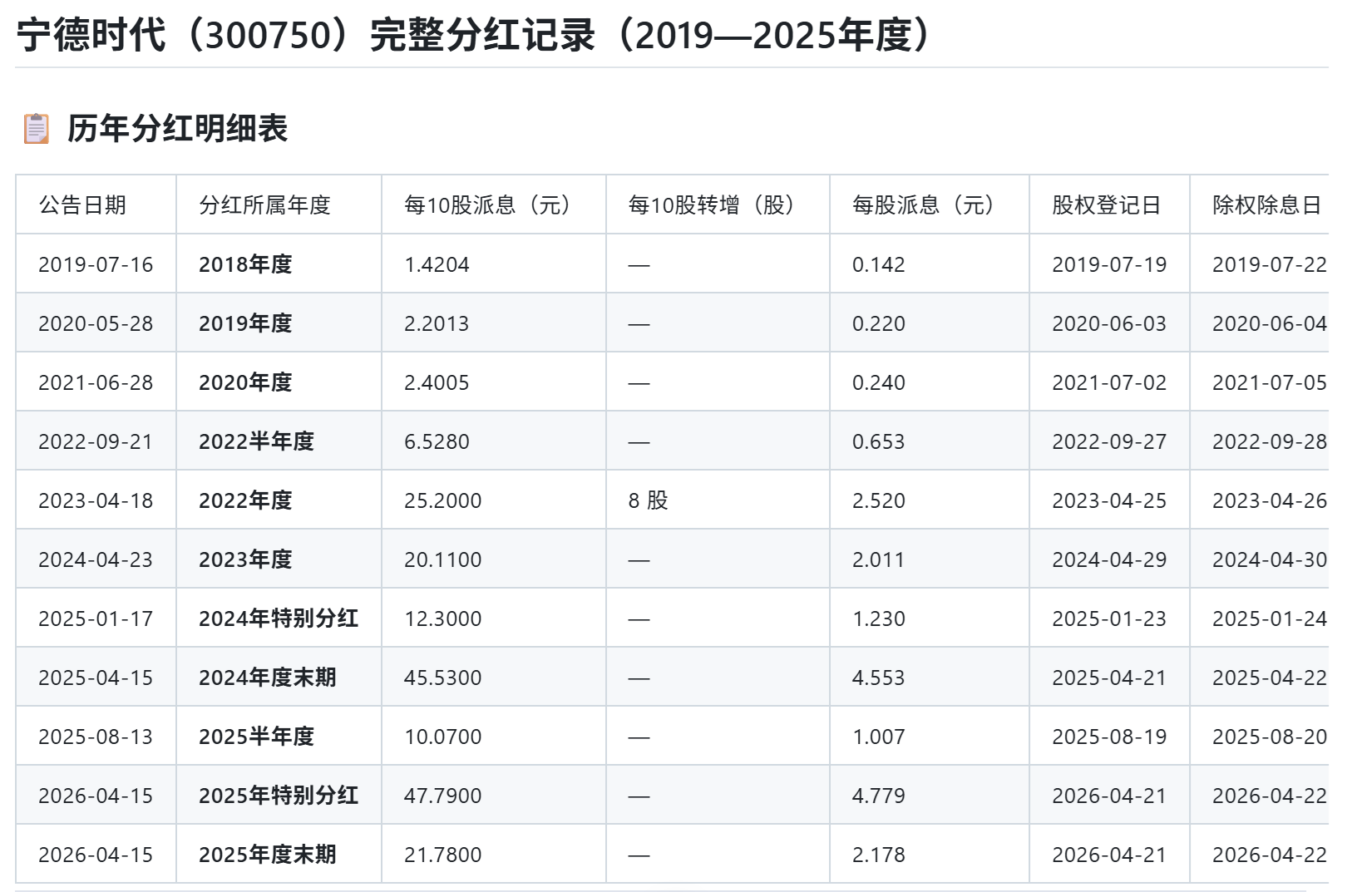Select announcement date 2023-04-18
This screenshot has width=1352, height=892.
point(96,500)
